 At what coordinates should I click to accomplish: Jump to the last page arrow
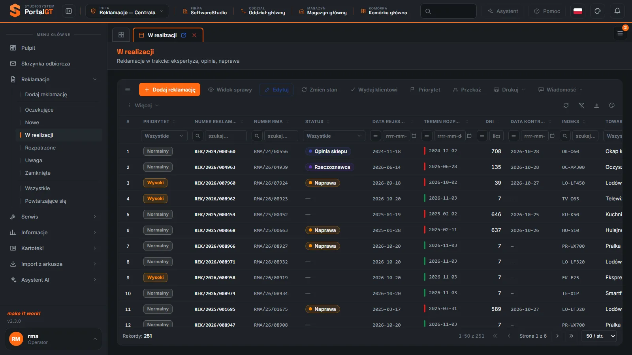tap(571, 336)
